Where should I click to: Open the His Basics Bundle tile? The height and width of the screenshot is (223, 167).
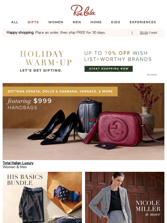click(x=42, y=197)
